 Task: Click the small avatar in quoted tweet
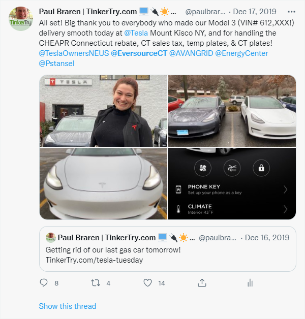pos(50,238)
